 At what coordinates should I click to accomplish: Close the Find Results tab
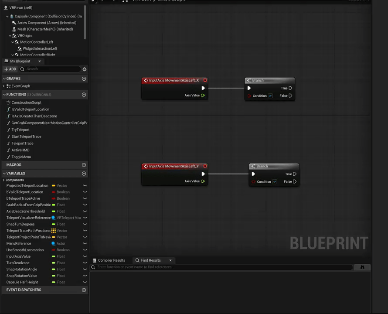point(170,260)
